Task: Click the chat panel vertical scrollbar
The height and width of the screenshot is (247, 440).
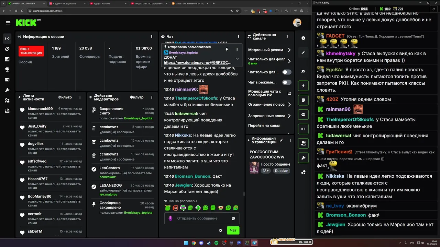Action: (x=244, y=194)
